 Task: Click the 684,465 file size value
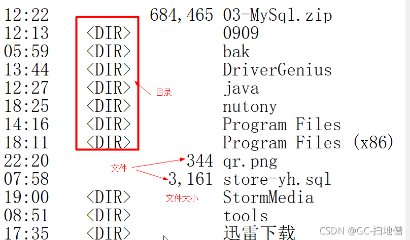(182, 15)
